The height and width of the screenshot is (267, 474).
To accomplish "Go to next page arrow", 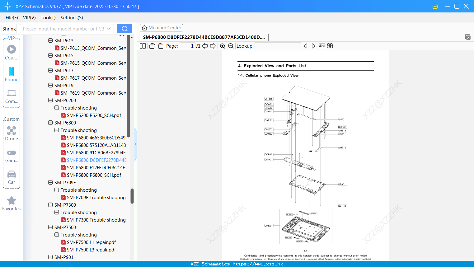I will 213,46.
